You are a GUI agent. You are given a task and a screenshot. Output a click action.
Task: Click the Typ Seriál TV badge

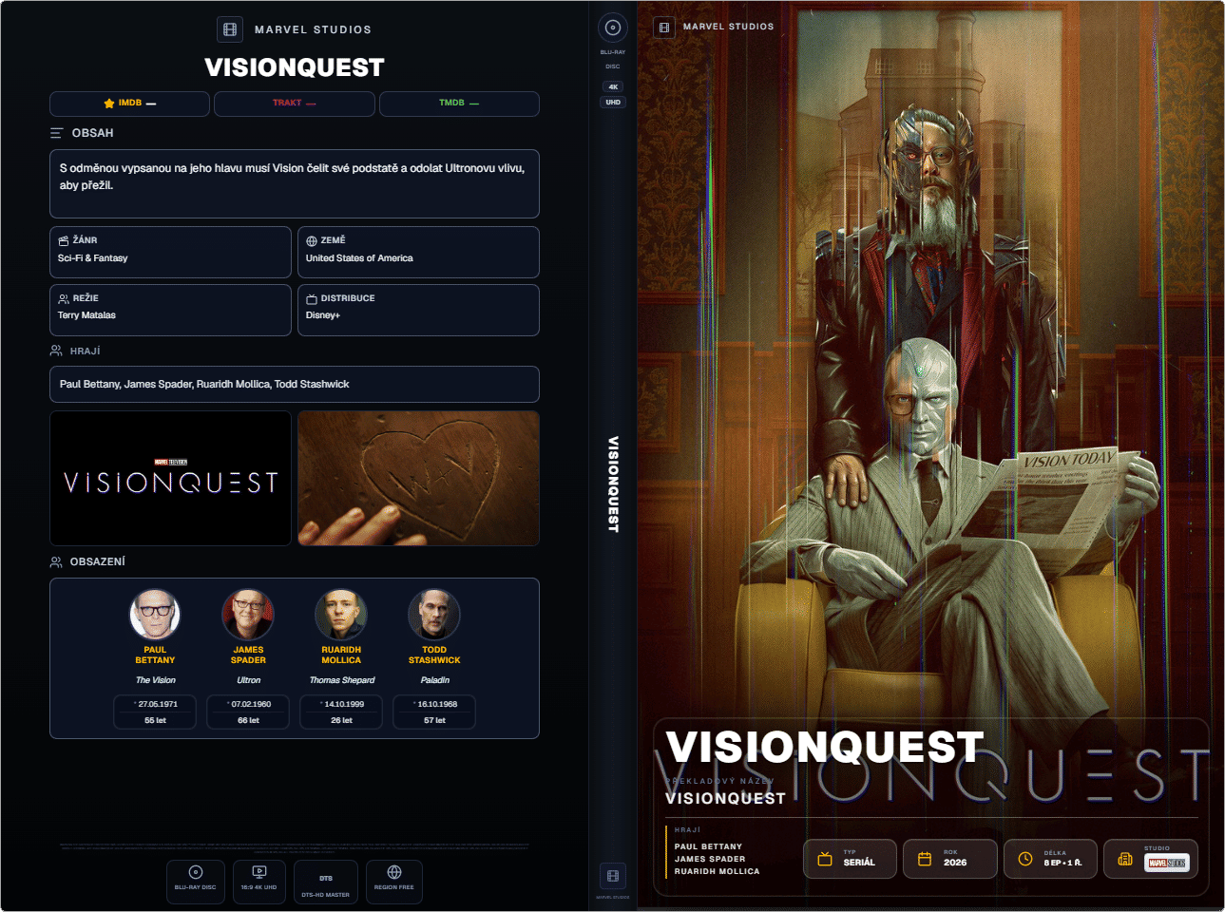pos(850,859)
